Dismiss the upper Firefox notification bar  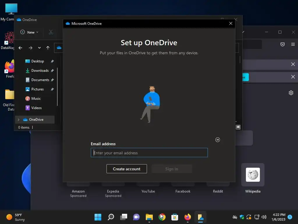point(293,64)
